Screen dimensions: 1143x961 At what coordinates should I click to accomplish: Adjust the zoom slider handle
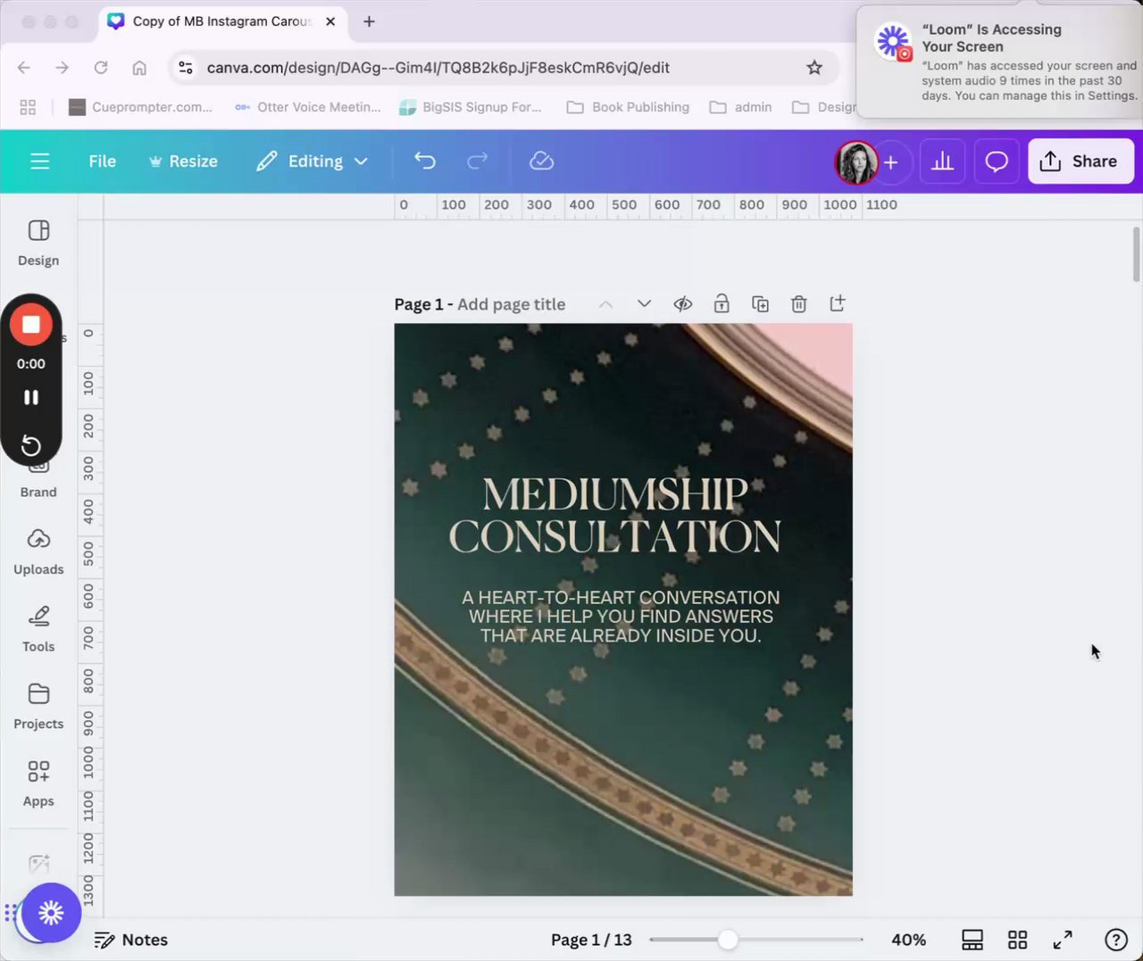(x=728, y=940)
